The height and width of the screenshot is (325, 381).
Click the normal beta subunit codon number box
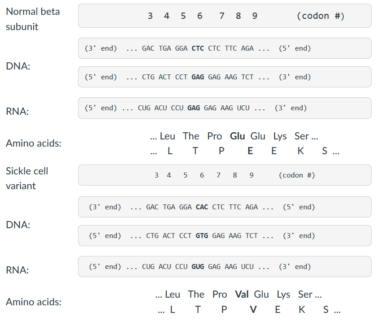[225, 16]
